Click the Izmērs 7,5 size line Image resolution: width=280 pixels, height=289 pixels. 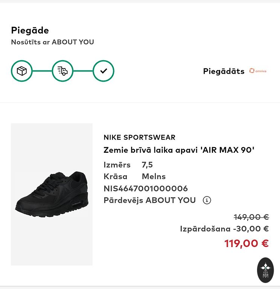[128, 165]
